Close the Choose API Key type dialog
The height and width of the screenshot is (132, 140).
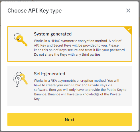coord(128,11)
